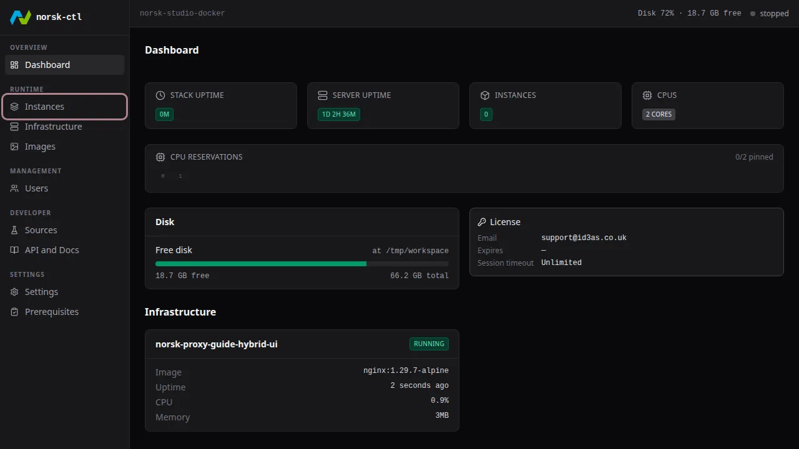Screen dimensions: 799x449
Task: Click the 66.2 GB total label
Action: click(x=419, y=276)
